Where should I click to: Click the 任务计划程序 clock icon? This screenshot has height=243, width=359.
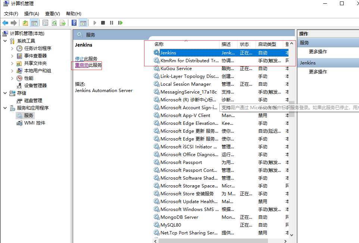tap(19, 48)
